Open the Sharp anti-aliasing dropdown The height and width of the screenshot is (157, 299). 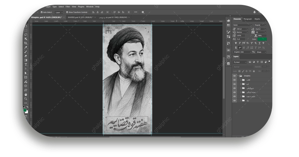261,52
